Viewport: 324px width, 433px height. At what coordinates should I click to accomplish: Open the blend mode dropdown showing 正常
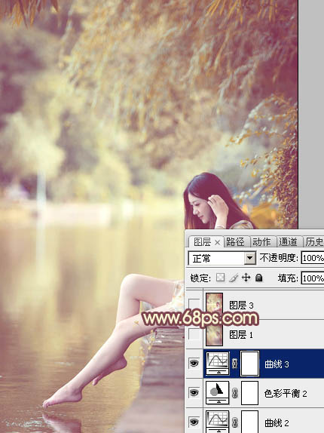(222, 259)
